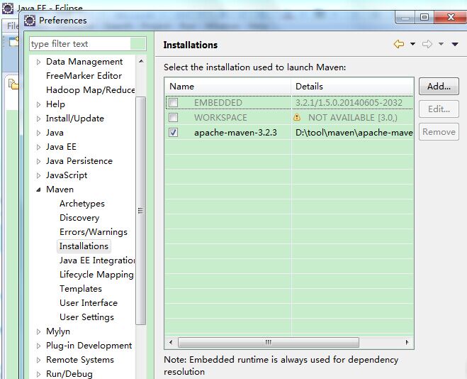Click the warning icon in the WORKSPACE row

[297, 117]
